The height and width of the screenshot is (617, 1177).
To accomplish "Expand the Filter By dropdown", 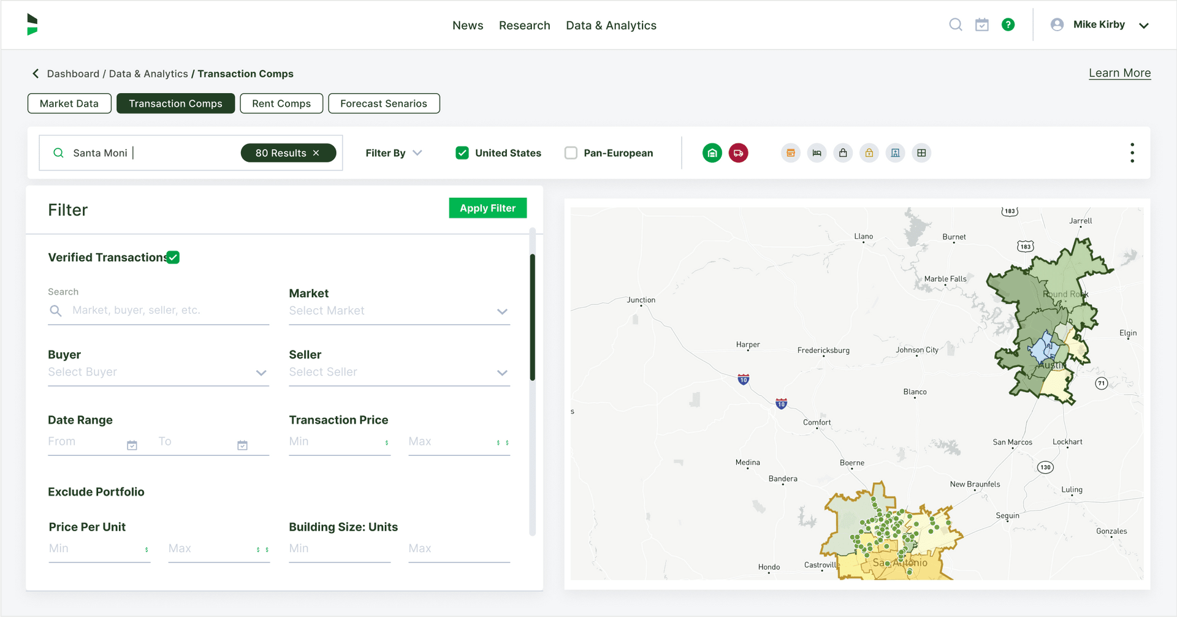I will coord(394,153).
